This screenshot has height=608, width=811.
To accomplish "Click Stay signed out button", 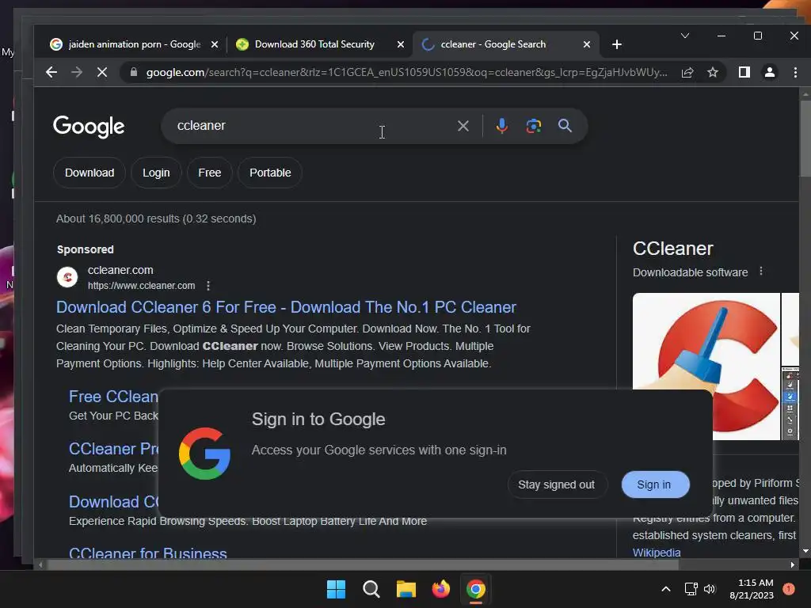I will pyautogui.click(x=557, y=484).
